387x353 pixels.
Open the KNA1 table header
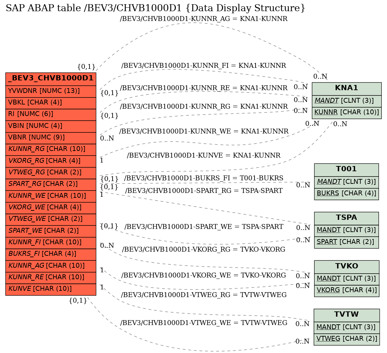coord(346,89)
